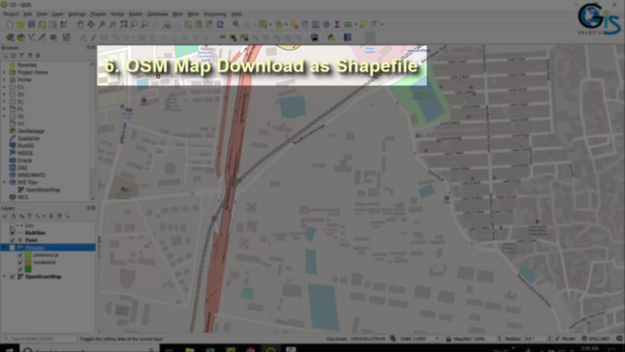Click the New Shapefile Layer icon

pos(31,37)
